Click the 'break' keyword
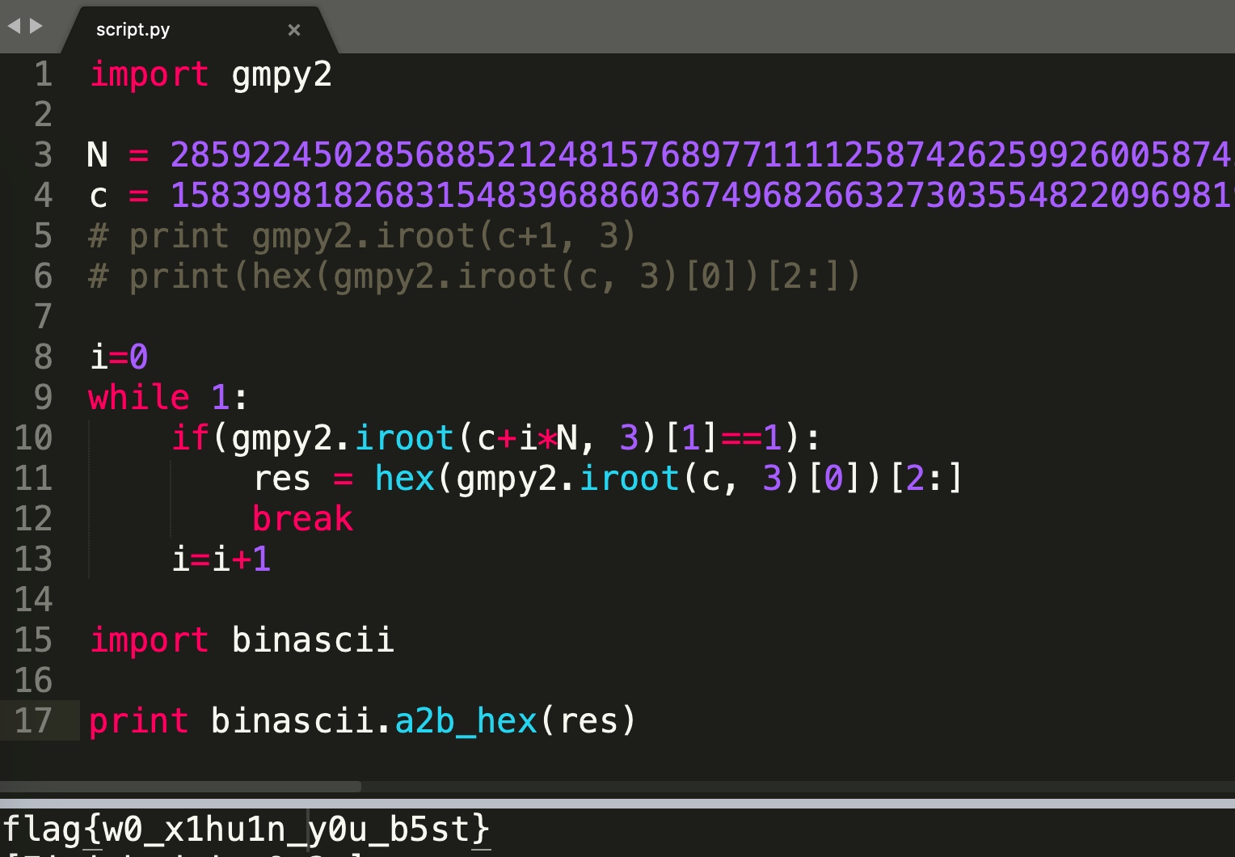The height and width of the screenshot is (857, 1235). pos(303,518)
